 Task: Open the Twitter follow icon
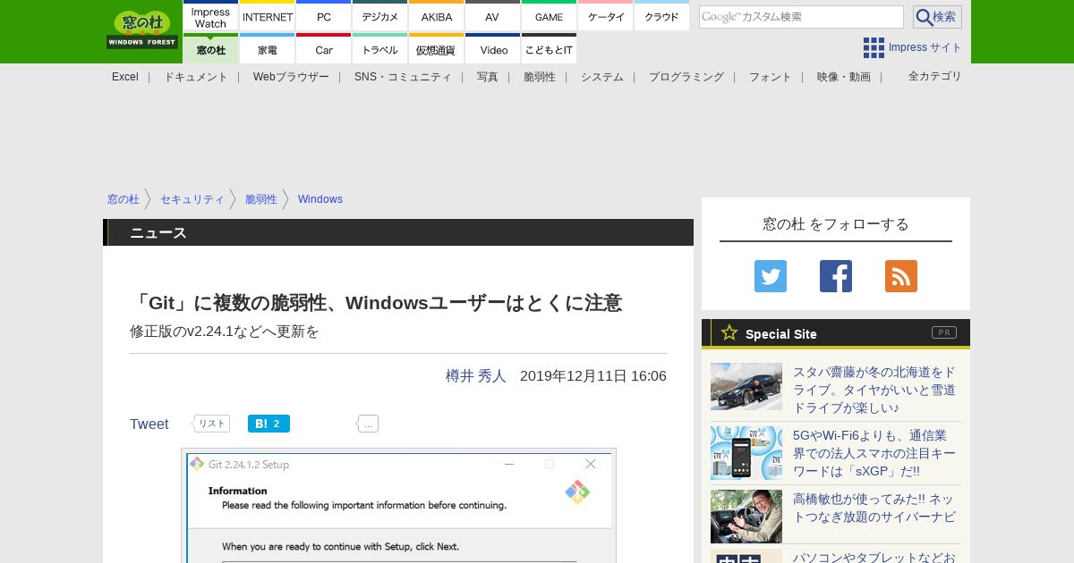click(771, 276)
